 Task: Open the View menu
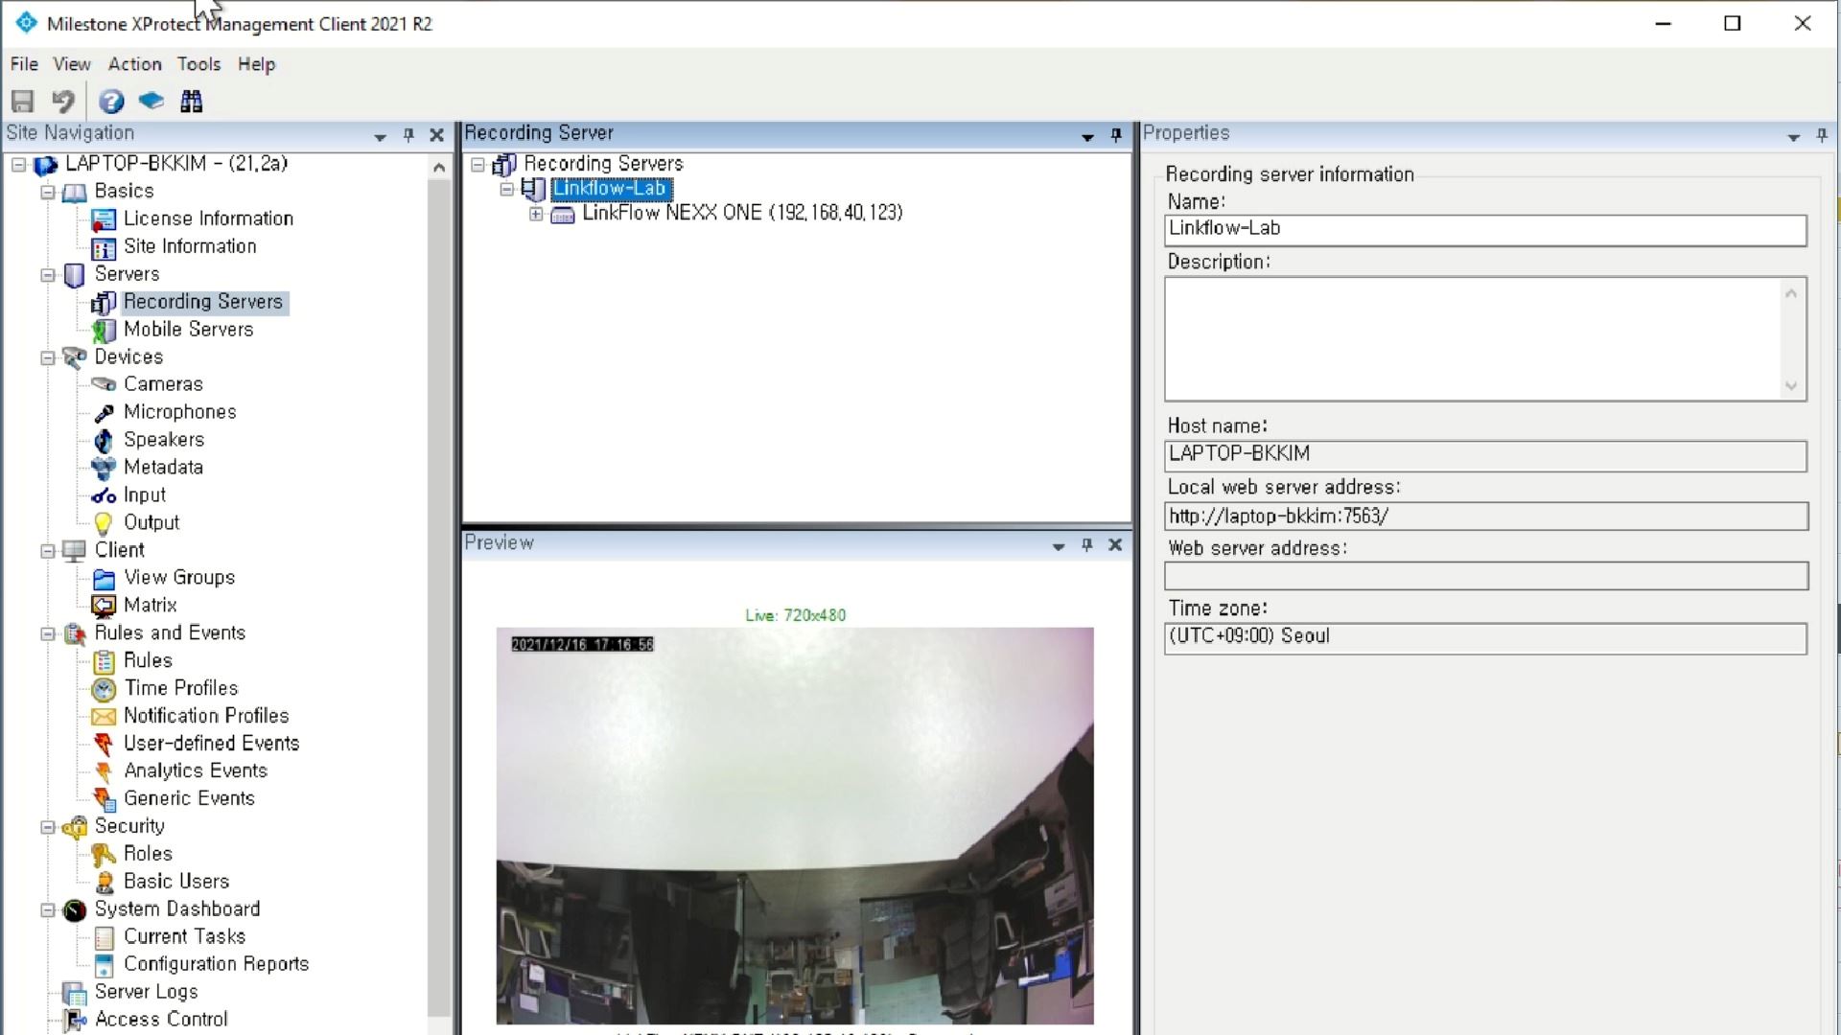[72, 64]
